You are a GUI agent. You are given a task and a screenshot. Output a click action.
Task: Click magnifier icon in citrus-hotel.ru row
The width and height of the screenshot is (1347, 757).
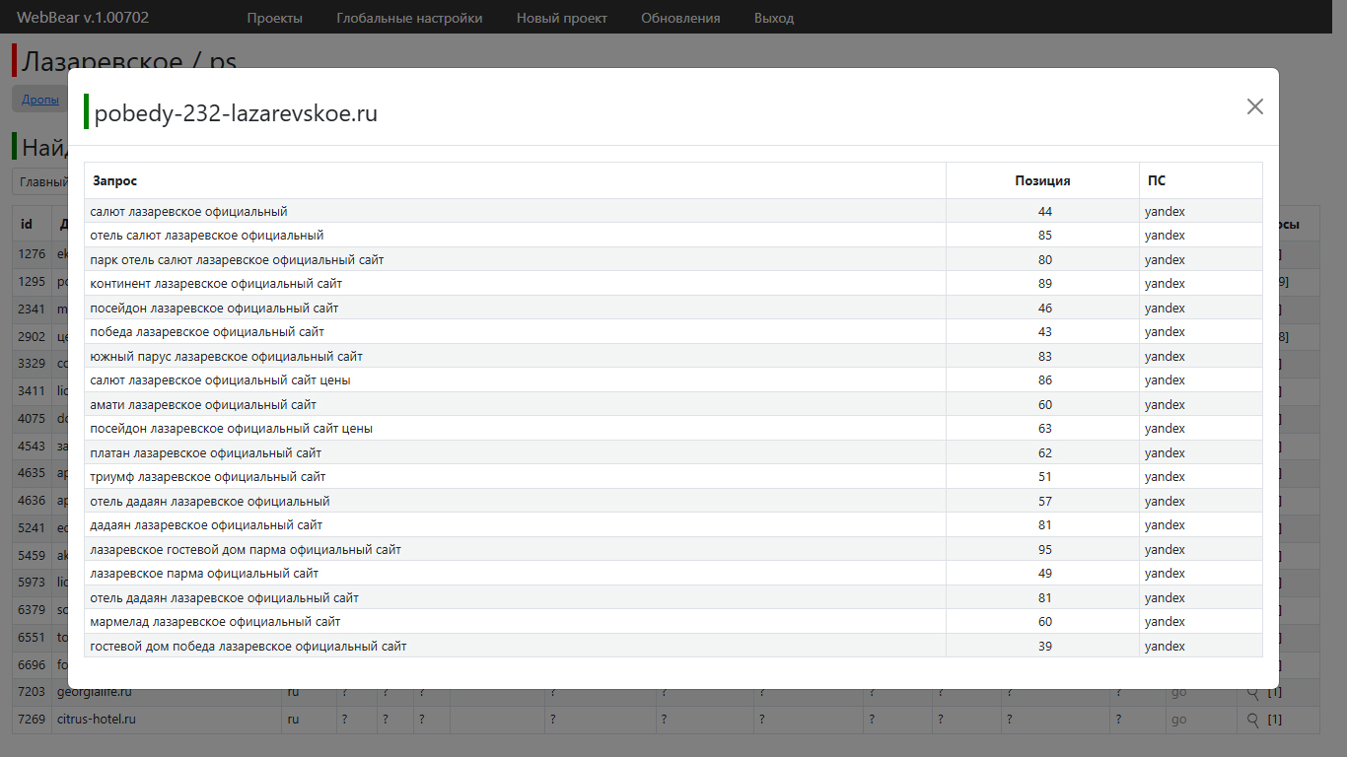[1252, 720]
